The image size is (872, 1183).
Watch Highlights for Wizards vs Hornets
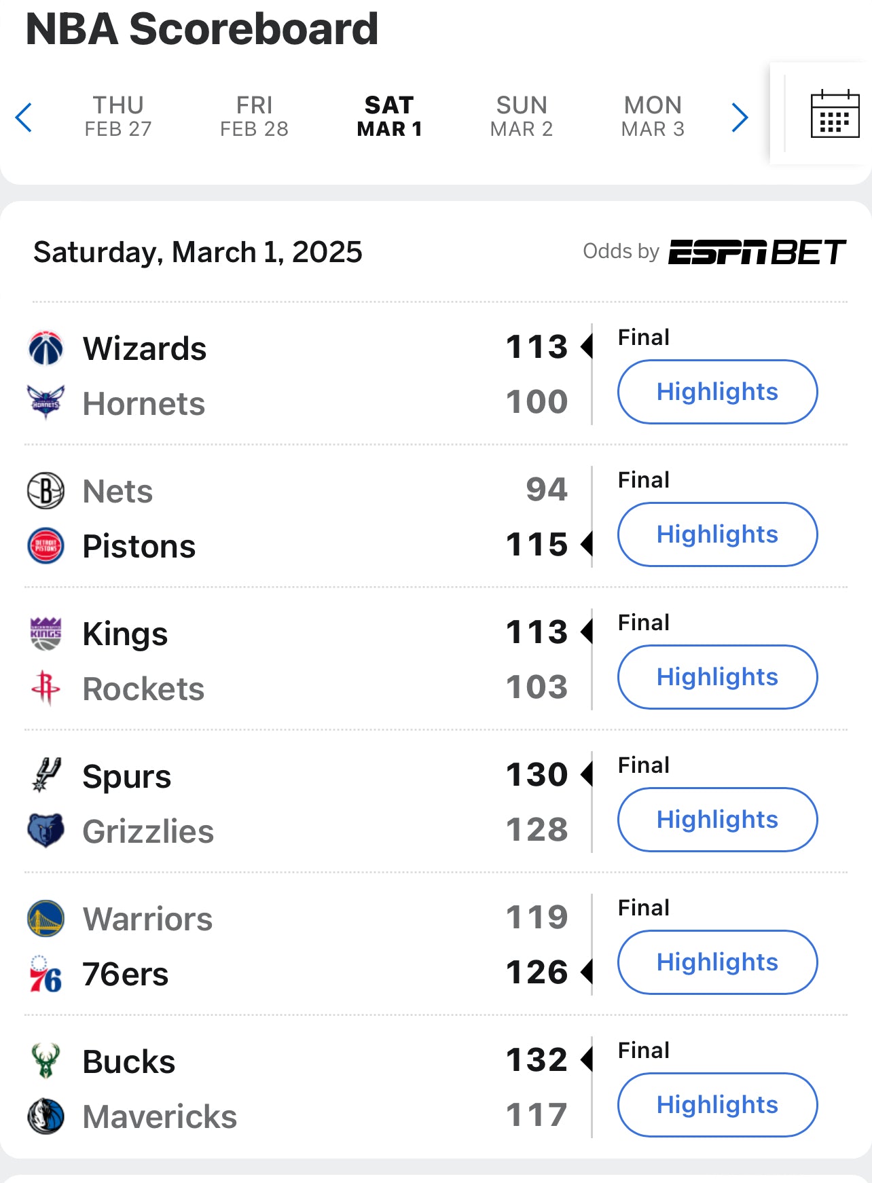(x=717, y=392)
